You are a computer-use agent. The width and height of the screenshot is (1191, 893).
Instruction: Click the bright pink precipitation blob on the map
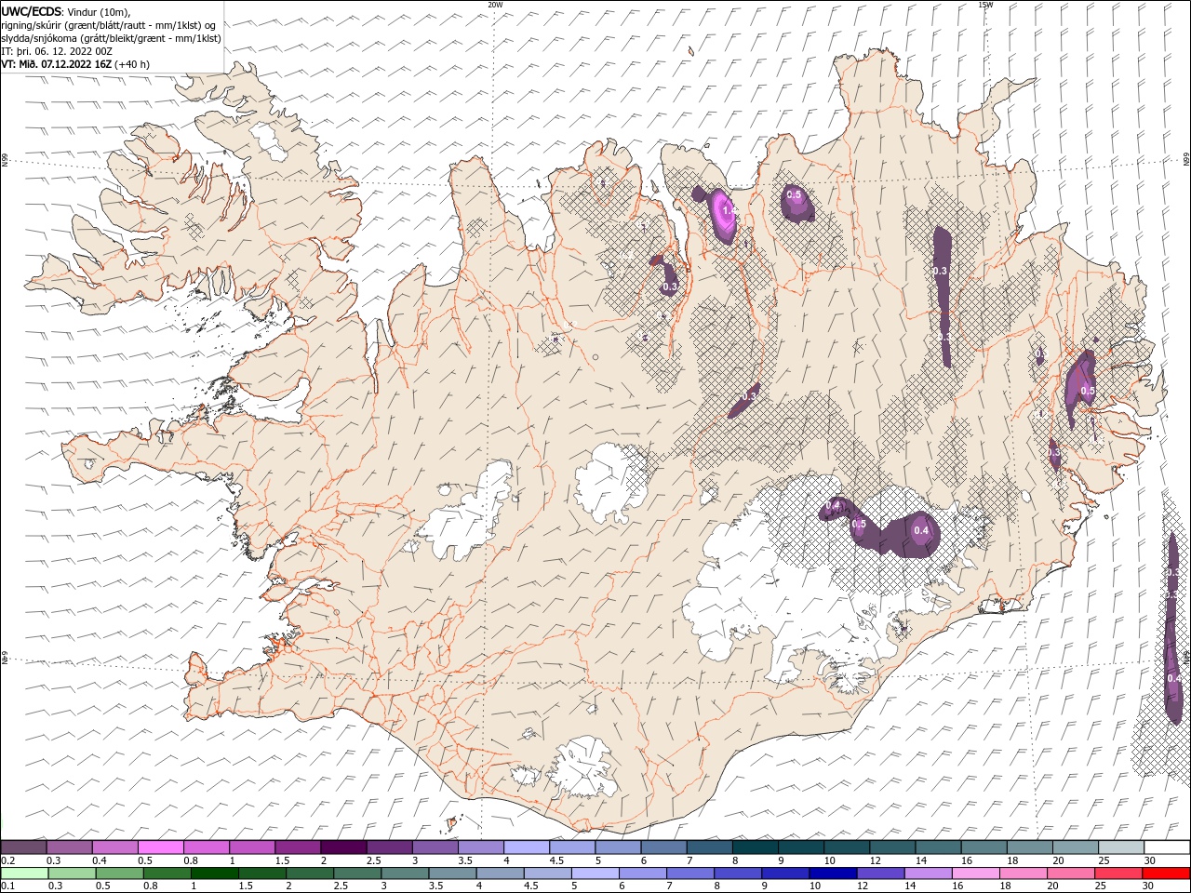[724, 215]
